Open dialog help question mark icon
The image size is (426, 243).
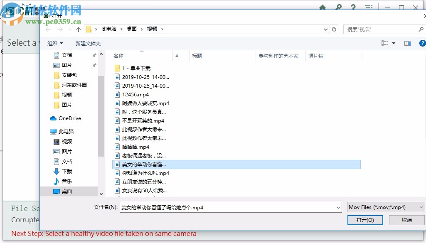(x=423, y=43)
